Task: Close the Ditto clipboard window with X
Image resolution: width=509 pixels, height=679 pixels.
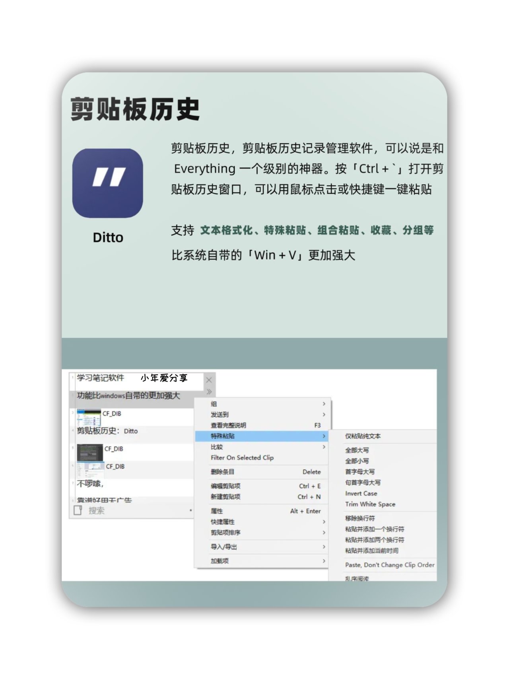Action: click(209, 380)
